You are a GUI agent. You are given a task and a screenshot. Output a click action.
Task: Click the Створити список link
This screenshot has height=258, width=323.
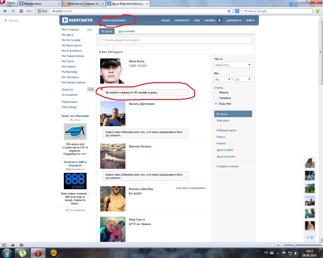[227, 166]
